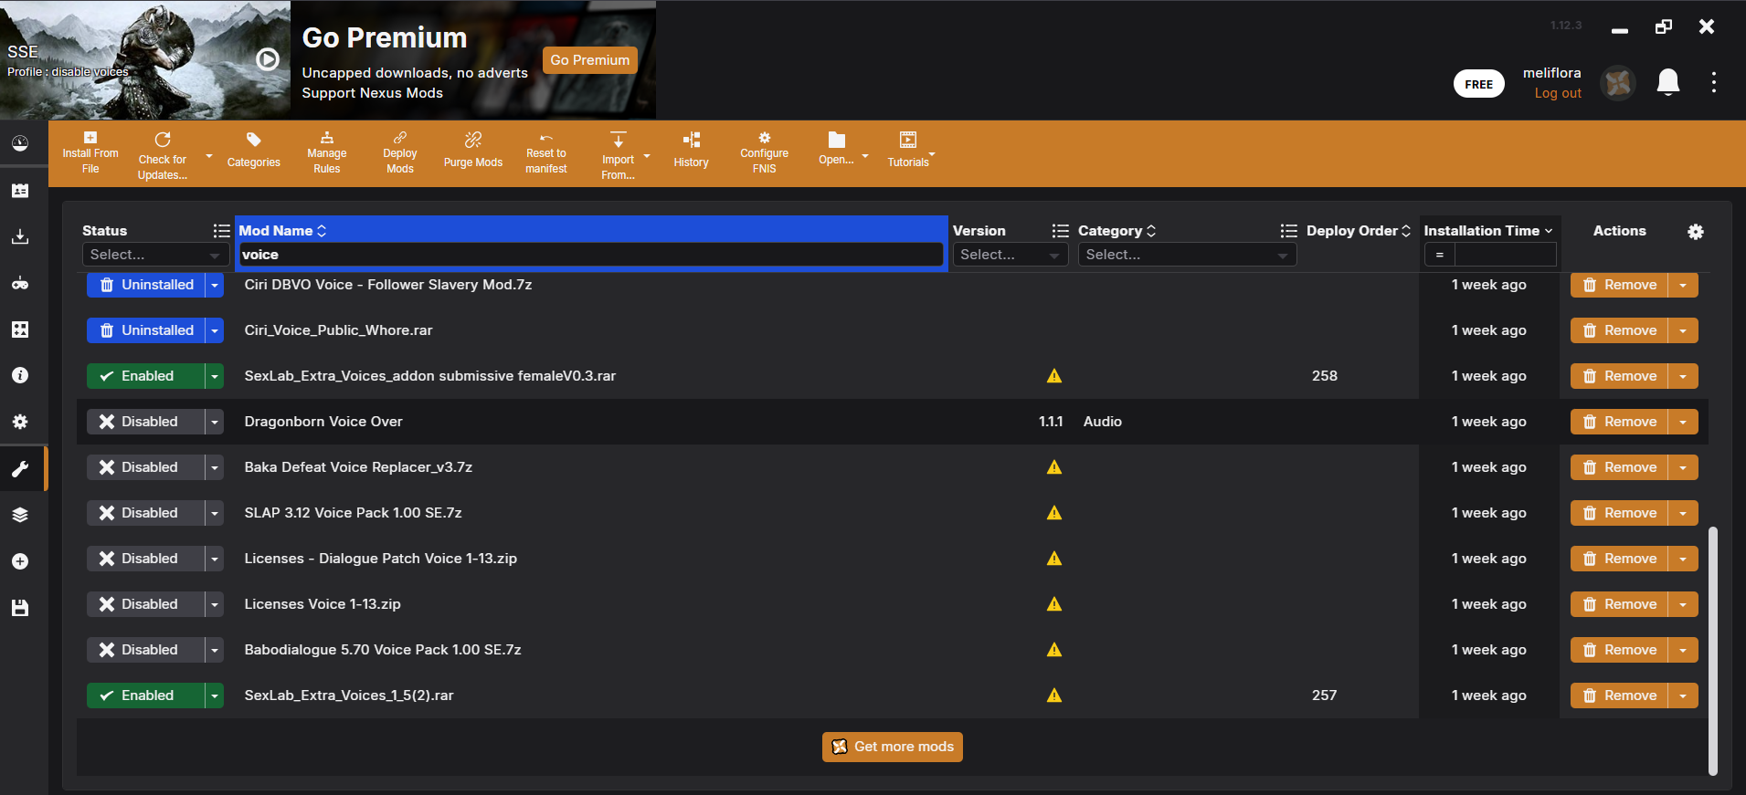Open Category filter Select dropdown

[x=1187, y=255]
